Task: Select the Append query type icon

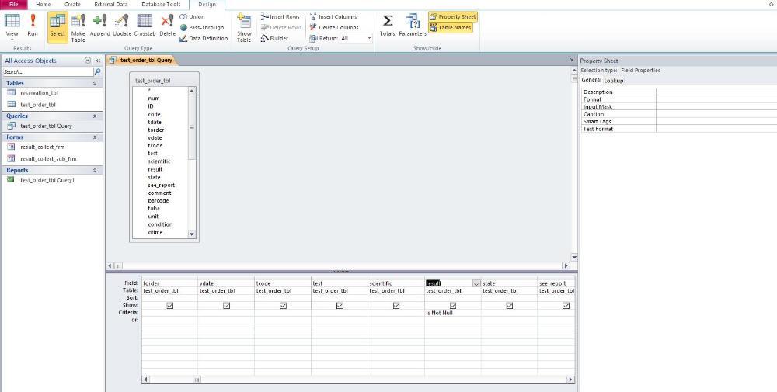Action: 99,25
